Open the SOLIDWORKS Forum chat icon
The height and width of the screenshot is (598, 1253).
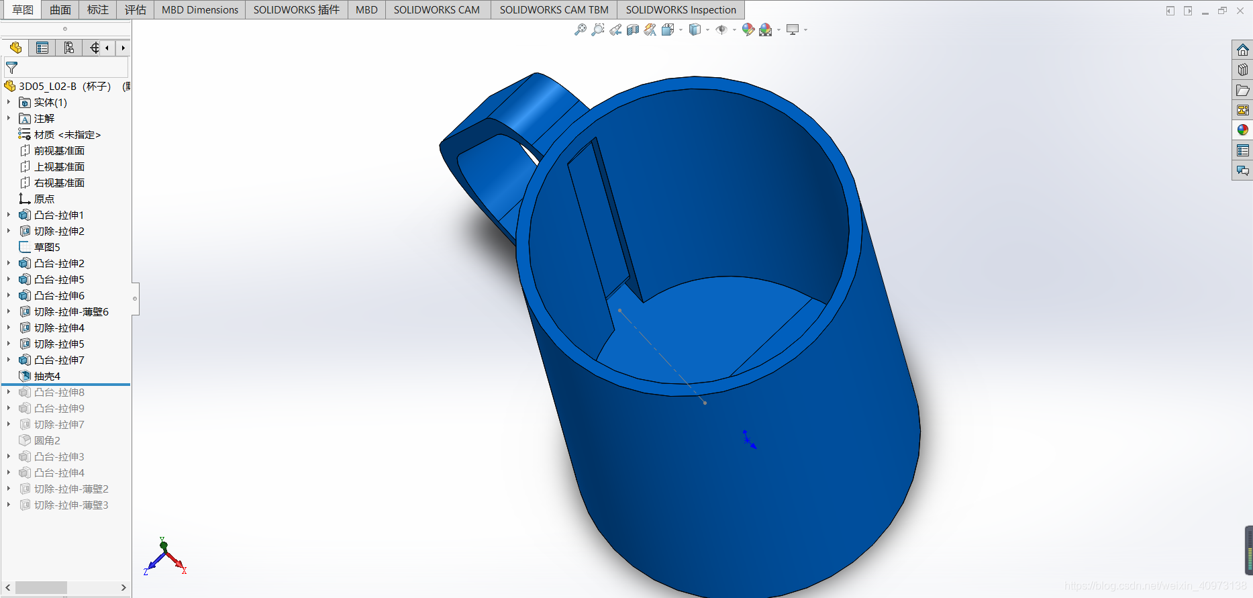(x=1243, y=170)
